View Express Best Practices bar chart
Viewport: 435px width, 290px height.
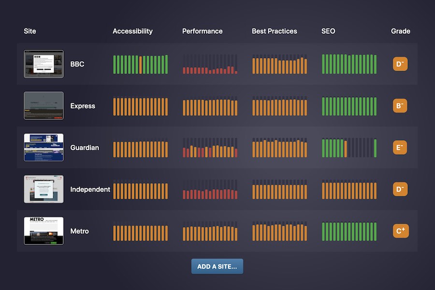[280, 106]
